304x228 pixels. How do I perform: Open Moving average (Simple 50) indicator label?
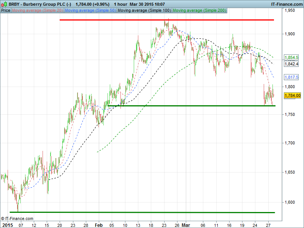90,10
